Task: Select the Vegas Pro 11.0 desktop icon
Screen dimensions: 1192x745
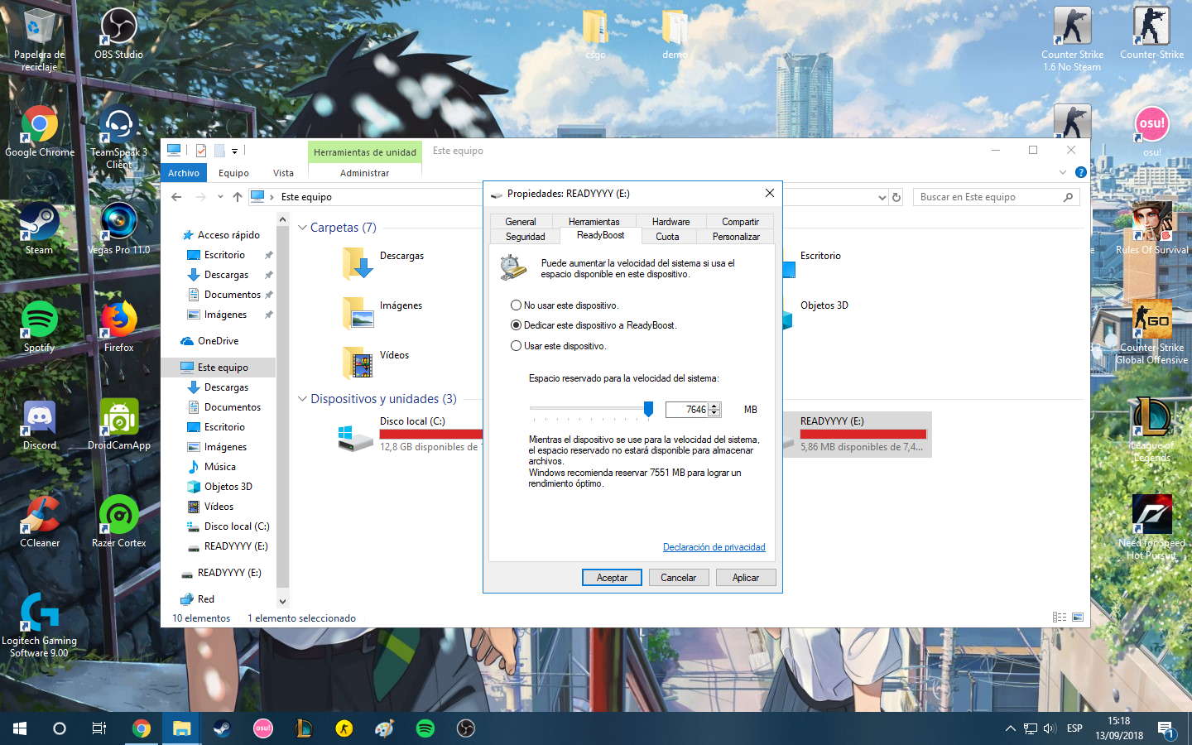Action: click(x=118, y=228)
